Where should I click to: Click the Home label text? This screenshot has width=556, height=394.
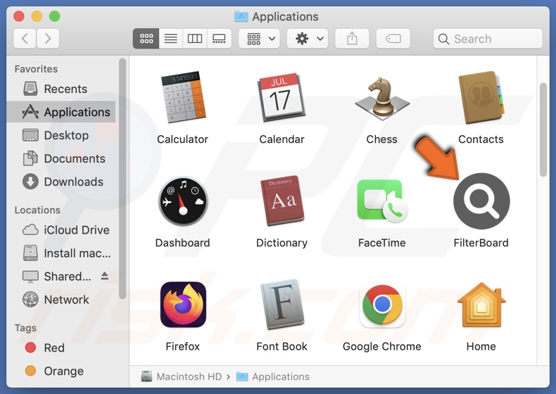point(481,346)
